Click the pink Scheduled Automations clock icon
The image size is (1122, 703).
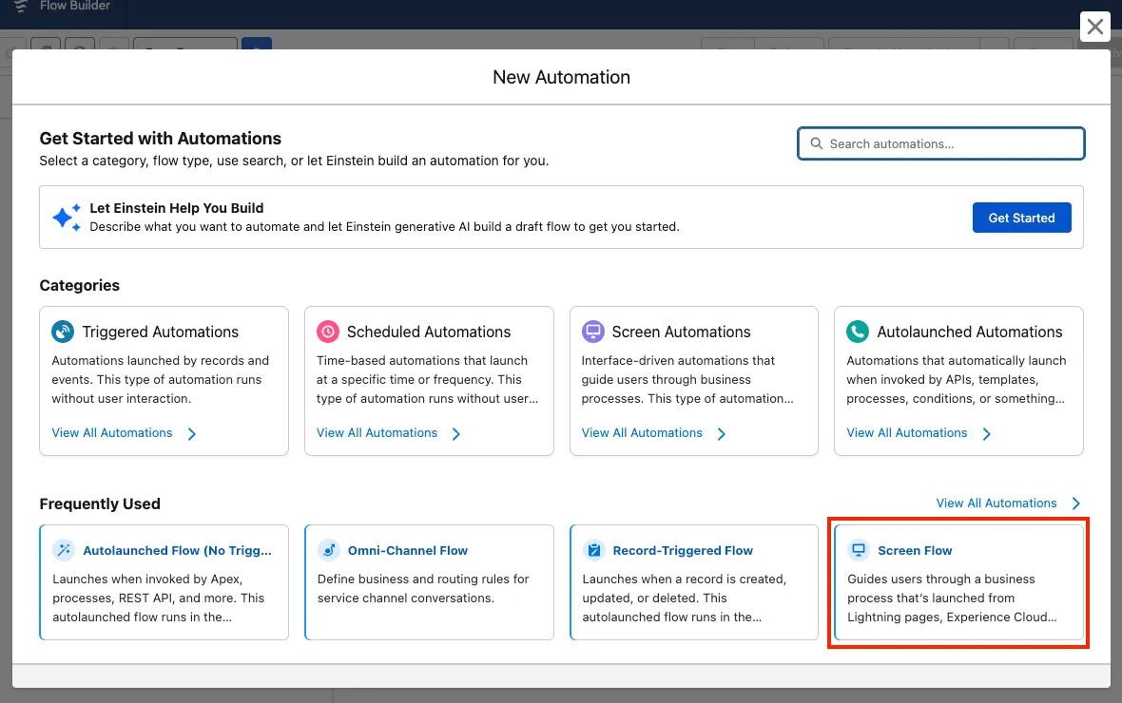pos(328,332)
